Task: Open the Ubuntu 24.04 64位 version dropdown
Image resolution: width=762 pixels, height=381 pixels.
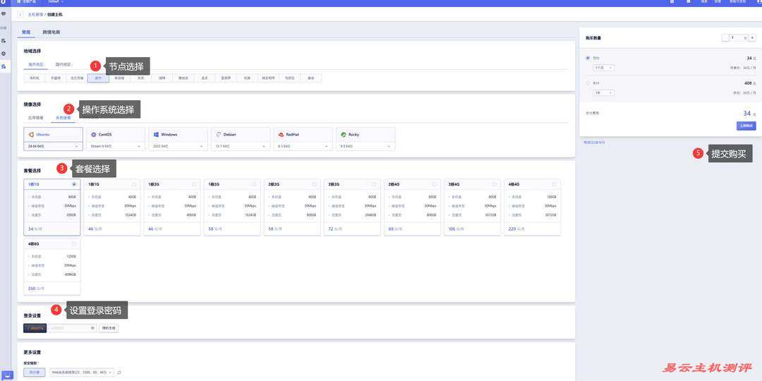Action: pos(53,146)
